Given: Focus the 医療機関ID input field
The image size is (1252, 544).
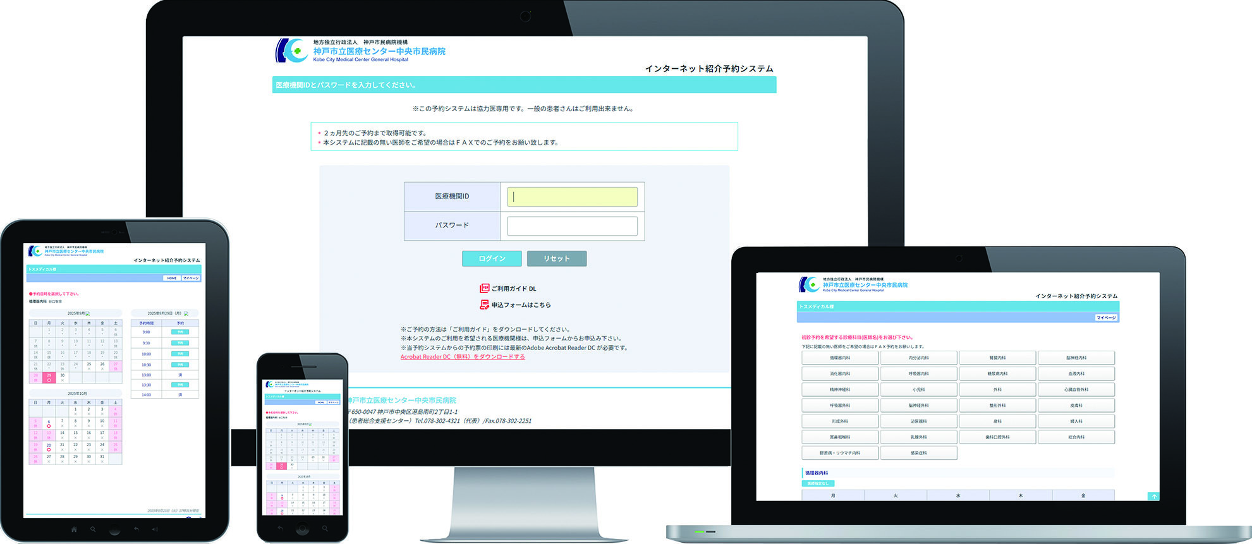Looking at the screenshot, I should coord(572,196).
